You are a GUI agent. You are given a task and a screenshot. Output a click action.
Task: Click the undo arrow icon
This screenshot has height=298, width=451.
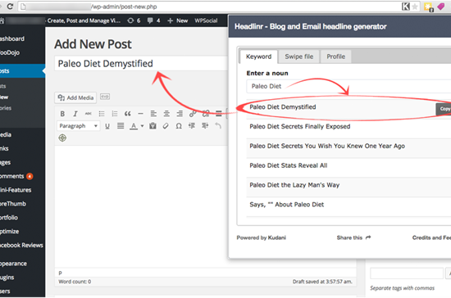coord(218,126)
